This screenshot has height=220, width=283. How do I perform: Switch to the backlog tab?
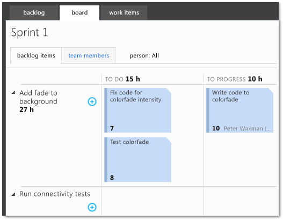click(x=34, y=13)
